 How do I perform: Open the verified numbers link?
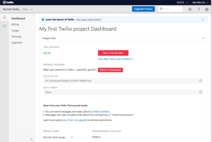(x=100, y=112)
